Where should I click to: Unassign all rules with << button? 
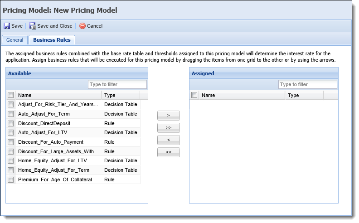pos(169,152)
